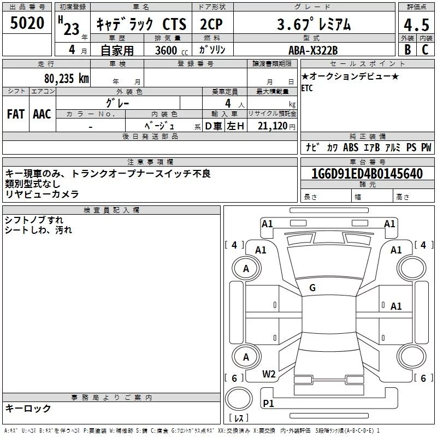Select the model code ABA-X322B
The image size is (437, 437).
313,50
